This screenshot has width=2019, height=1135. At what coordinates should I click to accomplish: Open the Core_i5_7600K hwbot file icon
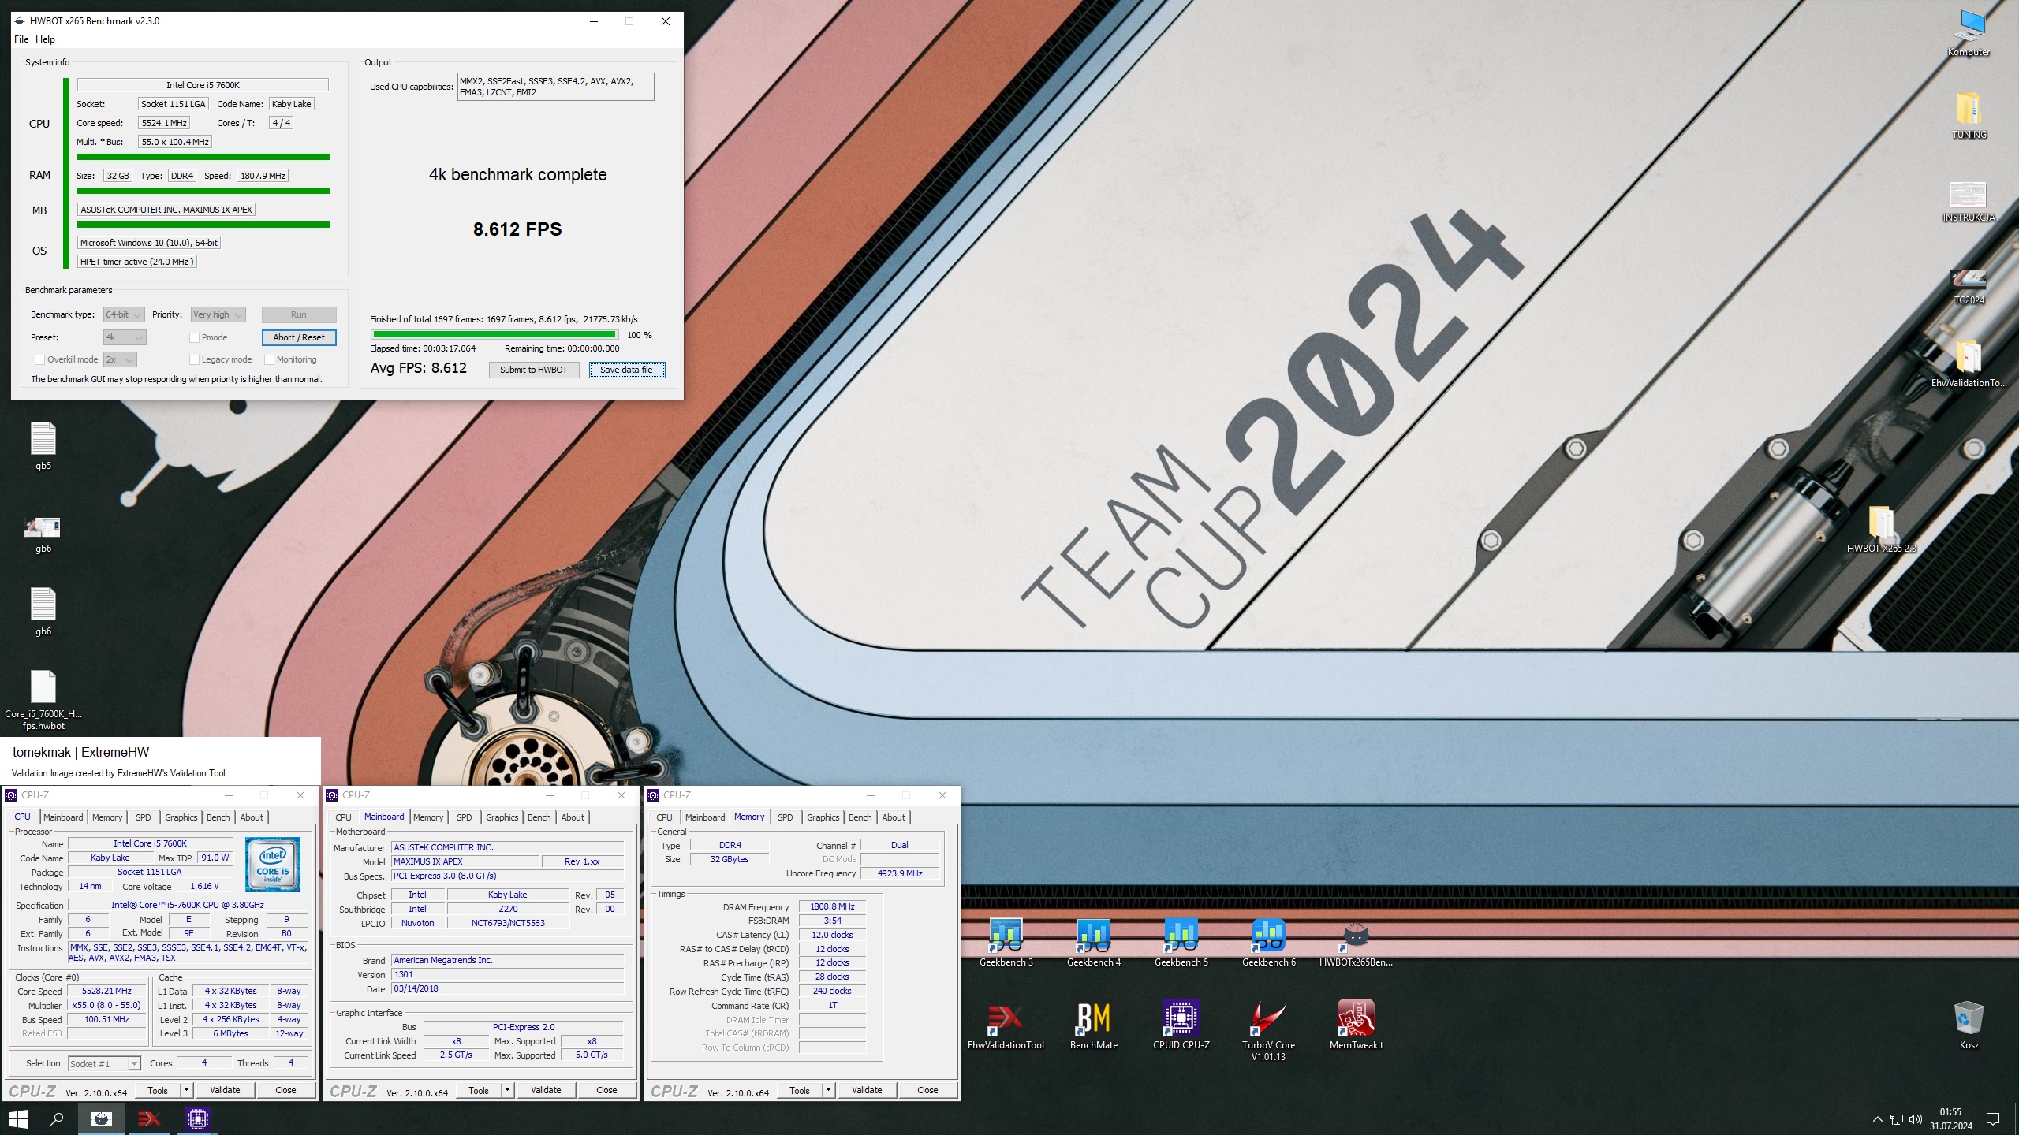43,700
